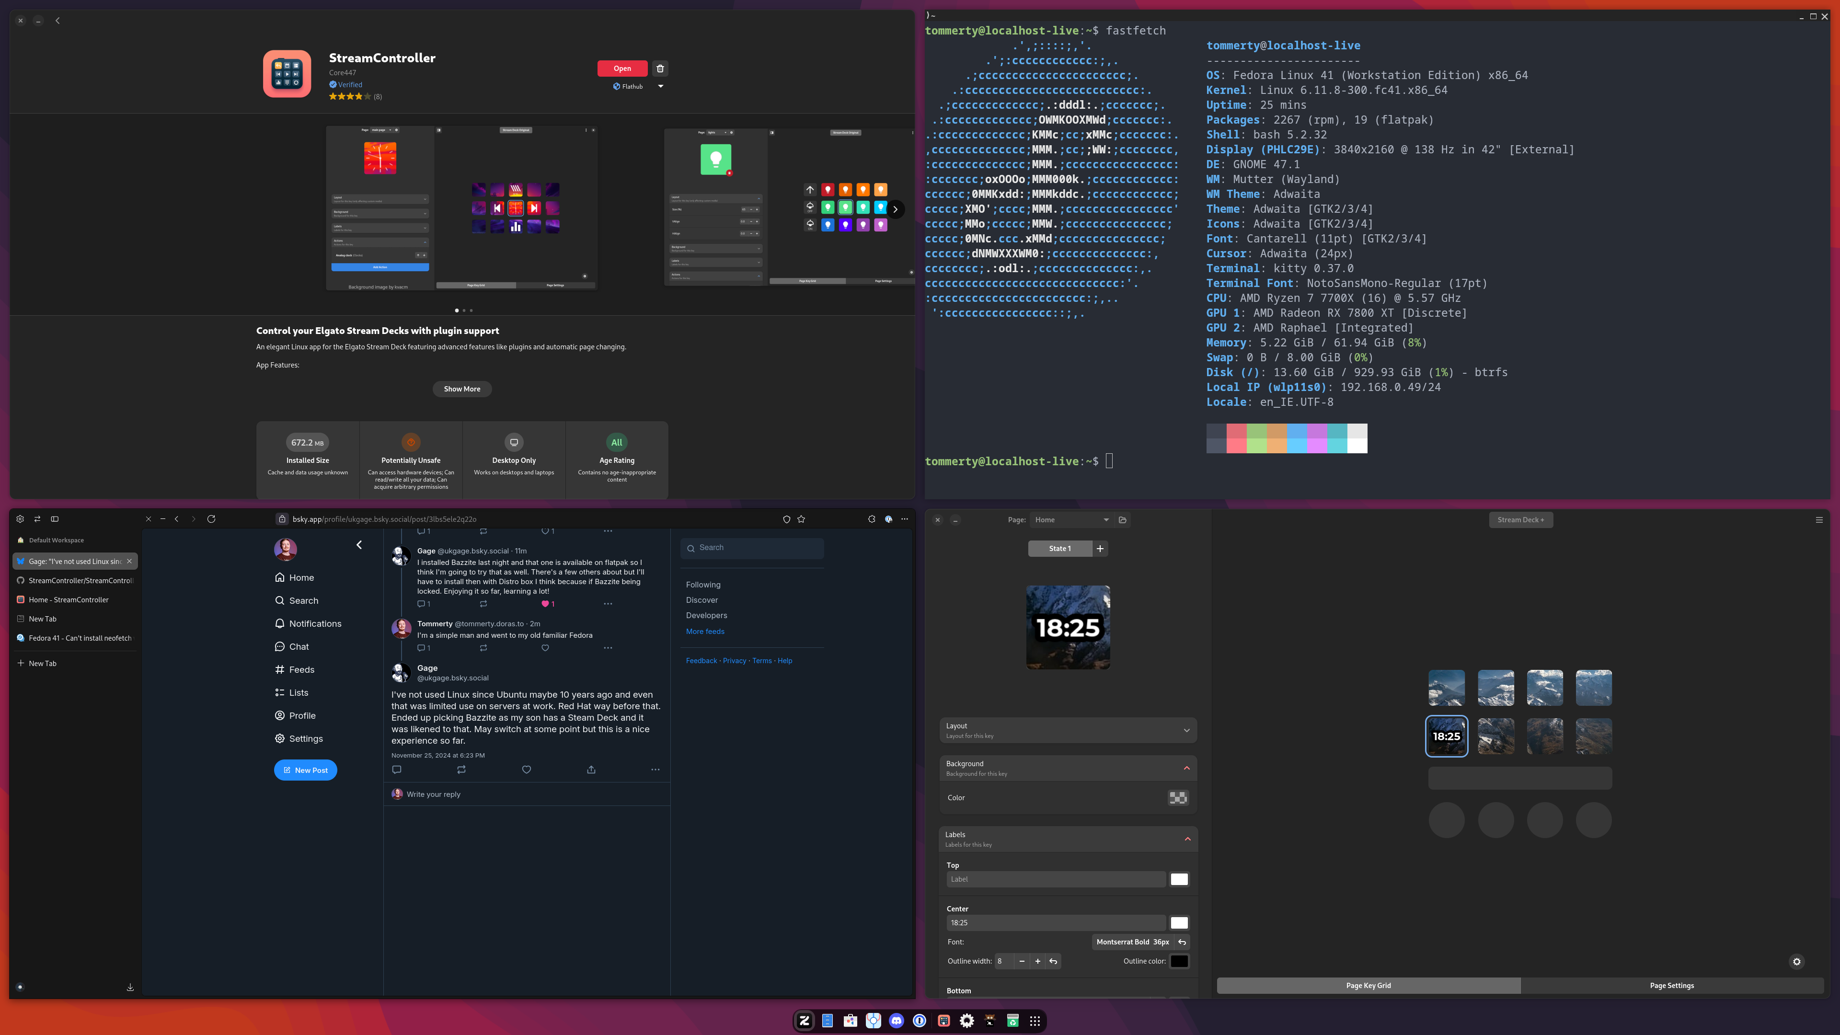Share Gage's main post
The image size is (1840, 1035).
point(591,769)
